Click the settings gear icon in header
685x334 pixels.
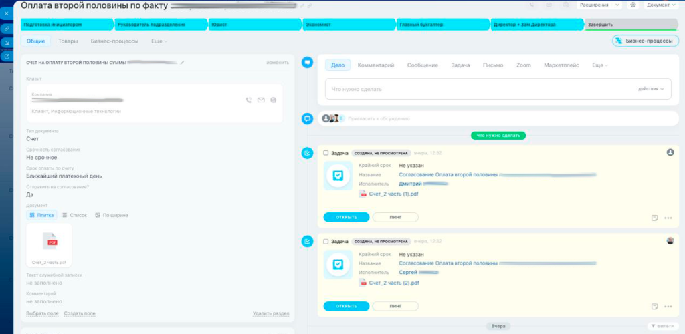coord(633,5)
